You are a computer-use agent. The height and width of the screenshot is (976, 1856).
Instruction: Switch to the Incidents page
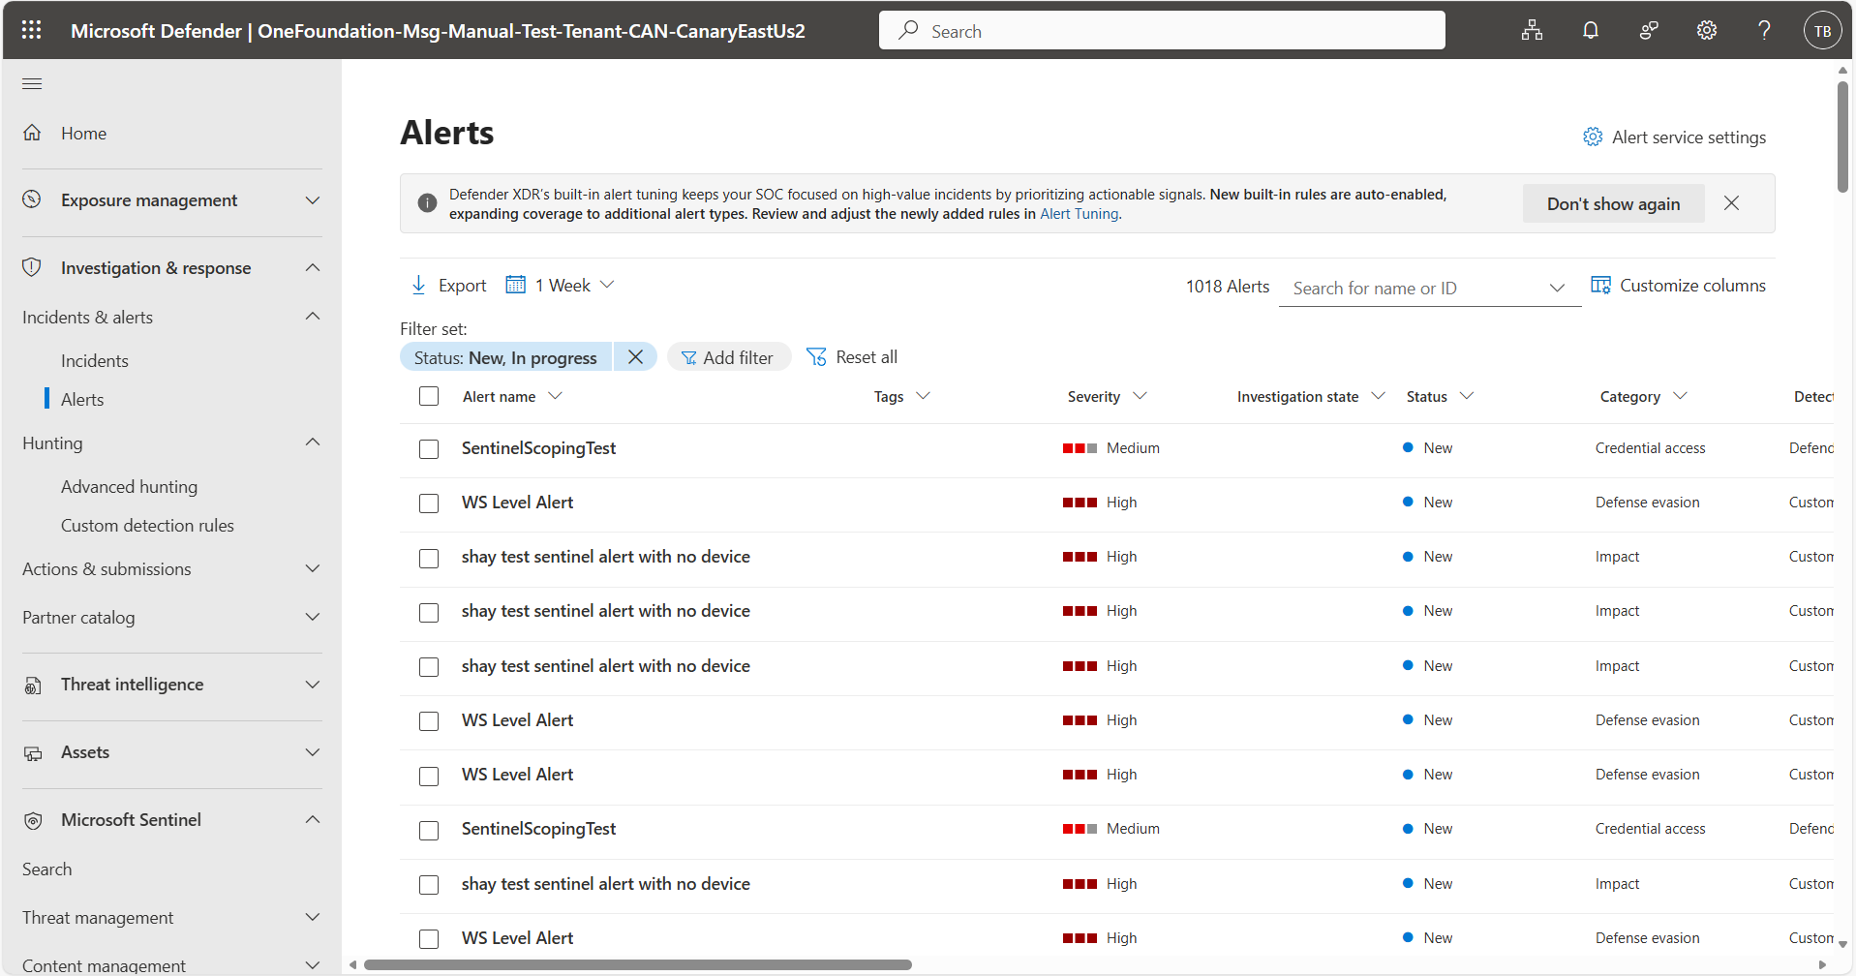tap(94, 360)
